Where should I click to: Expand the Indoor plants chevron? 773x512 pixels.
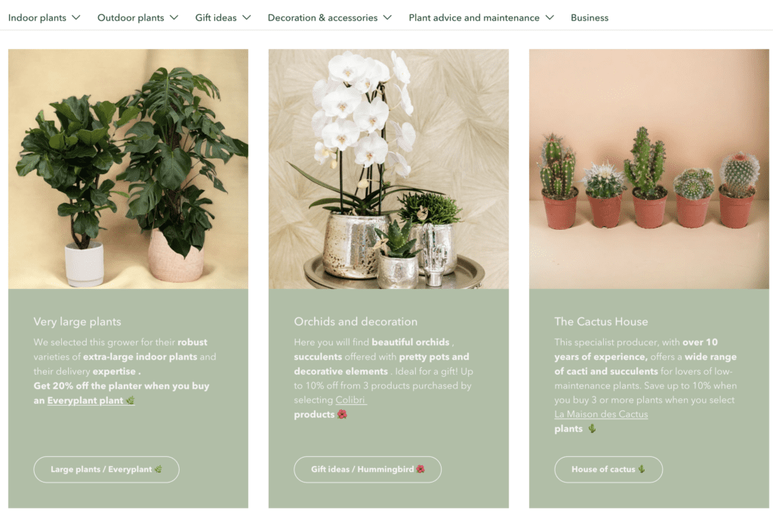pos(76,18)
